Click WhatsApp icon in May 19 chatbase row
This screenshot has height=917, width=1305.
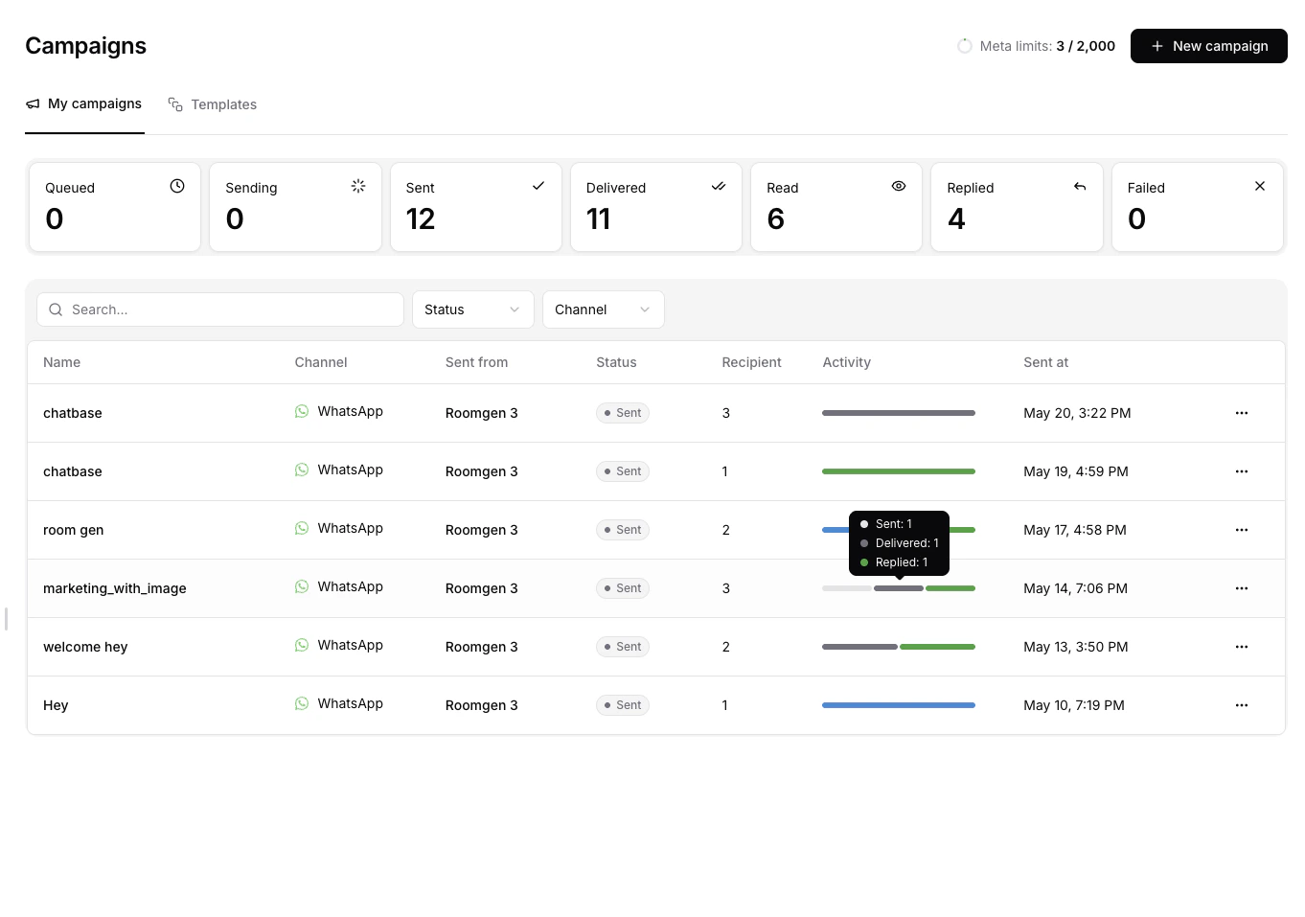click(302, 470)
